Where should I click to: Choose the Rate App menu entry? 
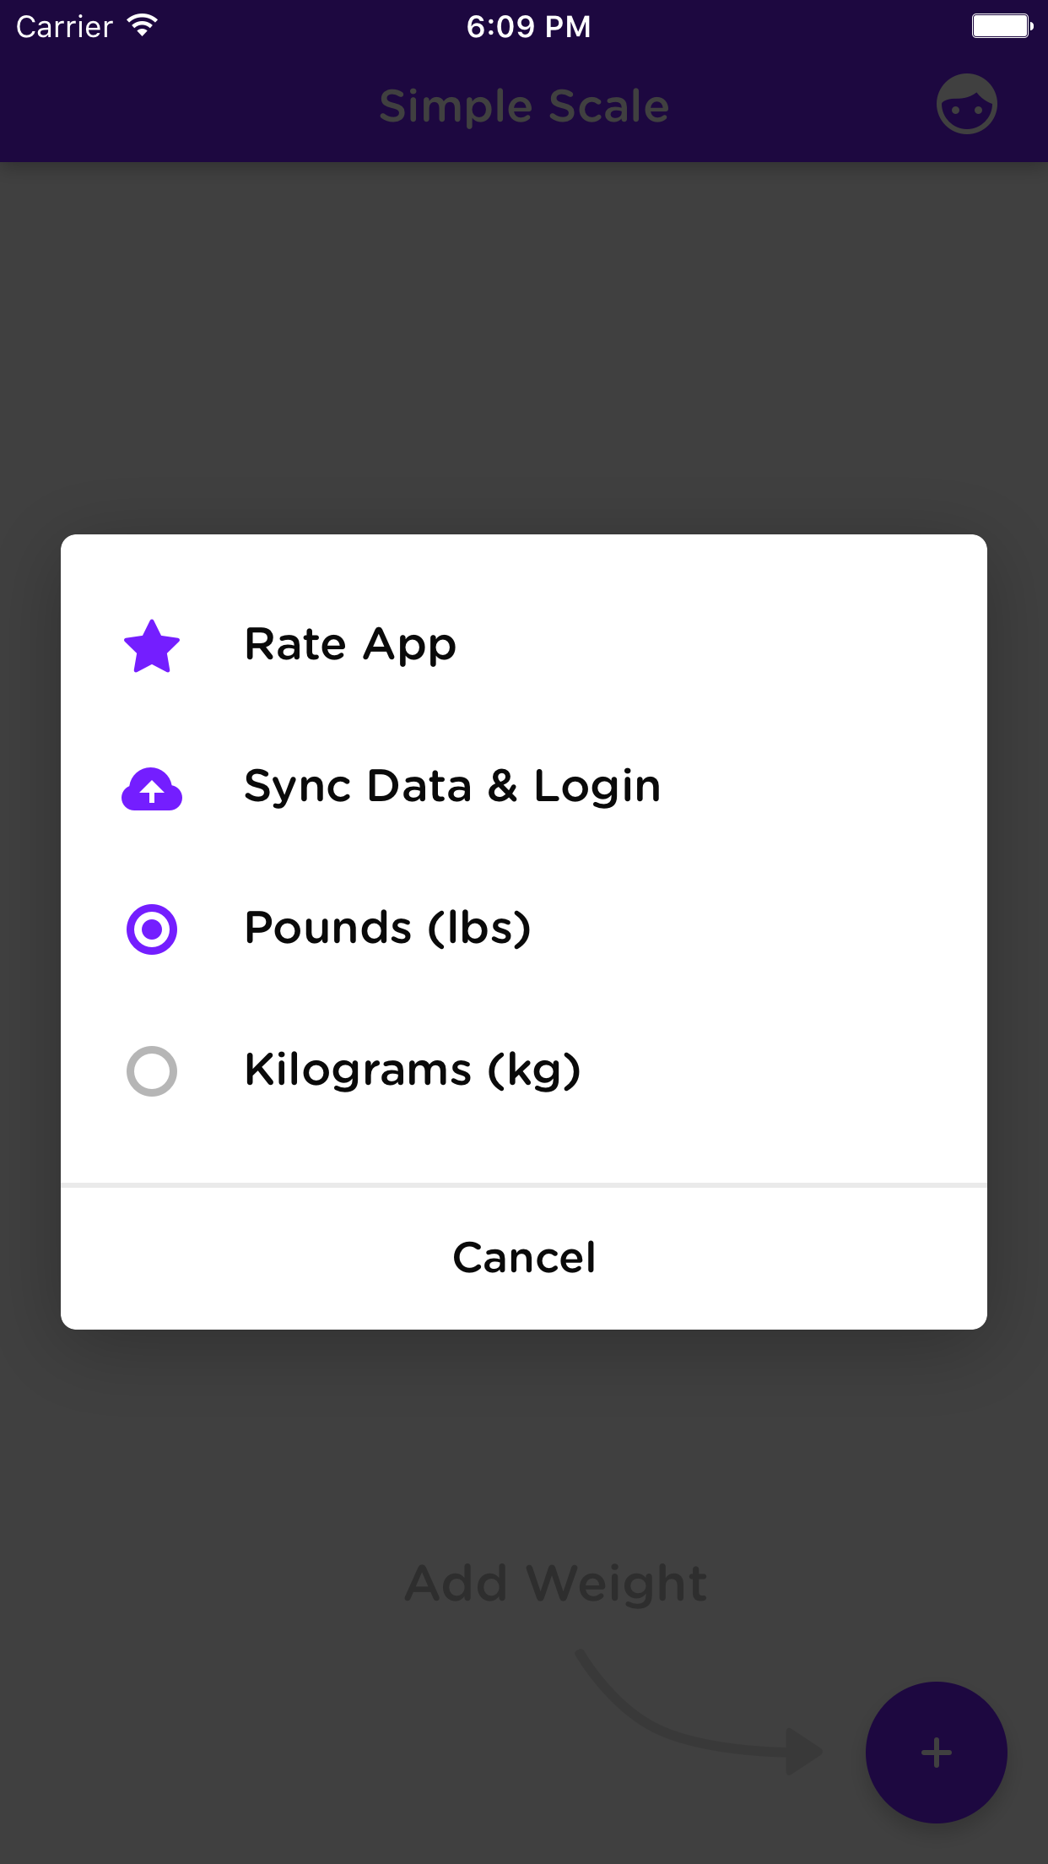(x=348, y=645)
